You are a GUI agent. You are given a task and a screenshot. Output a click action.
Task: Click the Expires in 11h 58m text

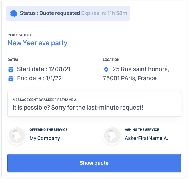(x=104, y=13)
